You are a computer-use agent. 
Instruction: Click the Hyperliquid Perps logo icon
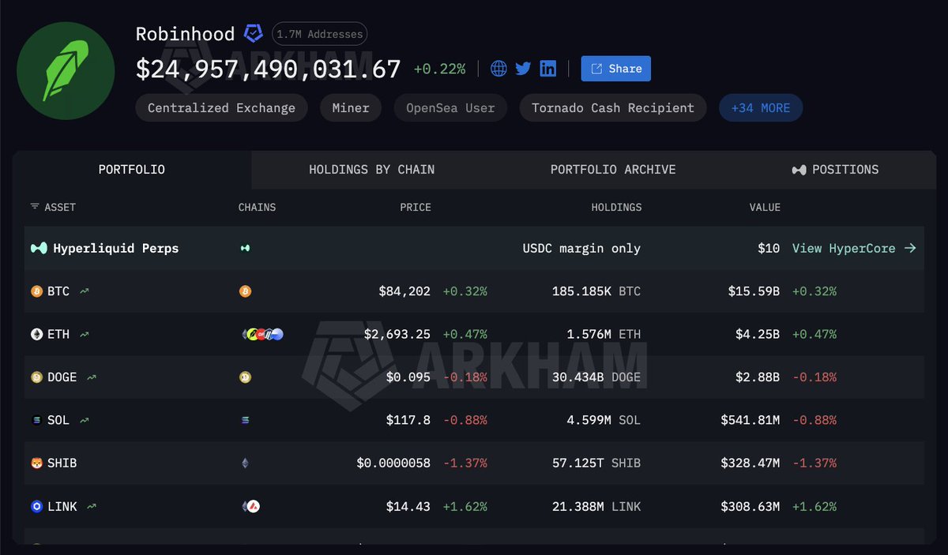click(39, 248)
